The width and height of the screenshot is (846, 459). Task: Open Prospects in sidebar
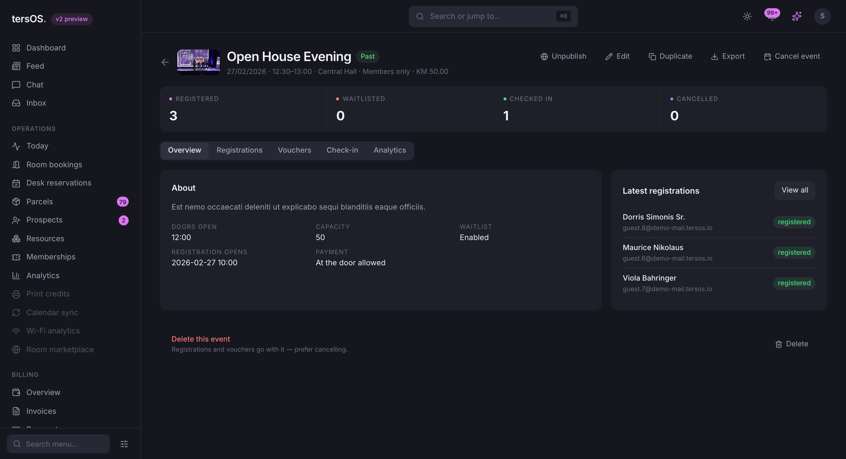(70, 220)
